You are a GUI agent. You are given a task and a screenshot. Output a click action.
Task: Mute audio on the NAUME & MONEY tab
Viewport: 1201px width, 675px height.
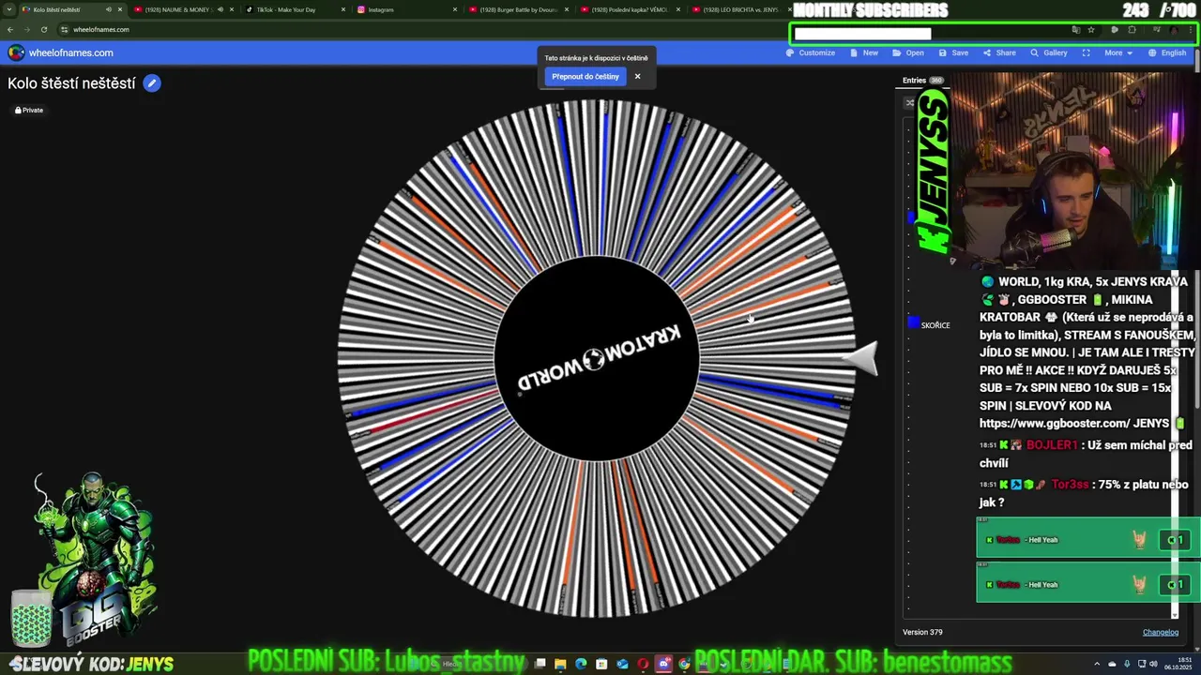[x=220, y=9]
